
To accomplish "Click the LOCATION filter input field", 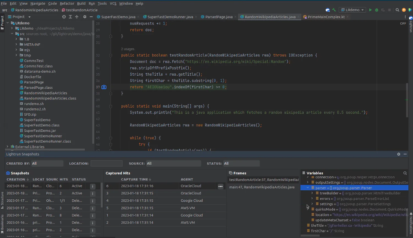I will (x=106, y=163).
